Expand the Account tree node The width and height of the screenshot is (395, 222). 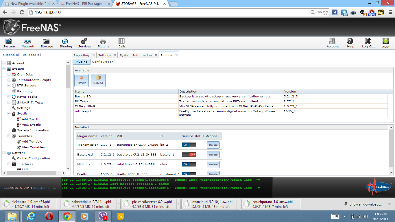[x=4, y=63]
